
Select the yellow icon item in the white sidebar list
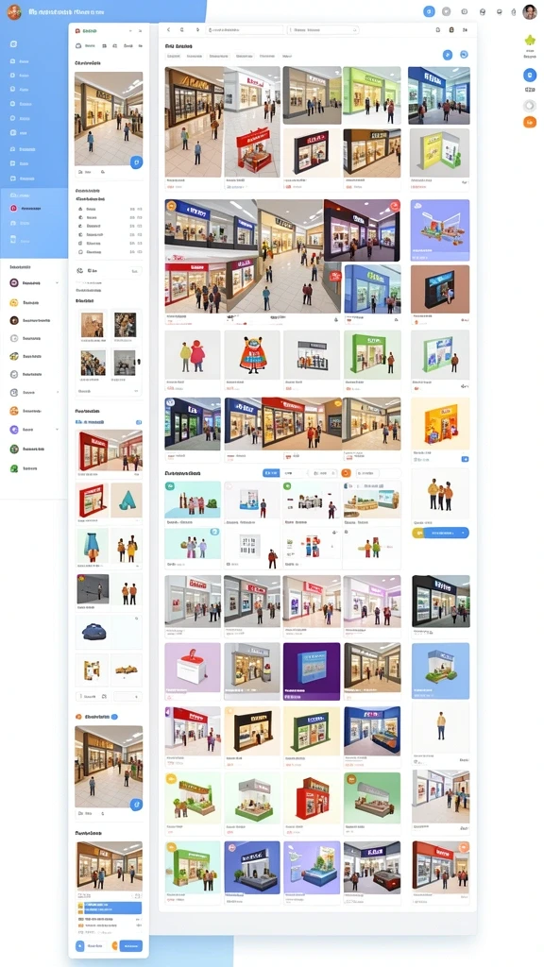point(13,303)
